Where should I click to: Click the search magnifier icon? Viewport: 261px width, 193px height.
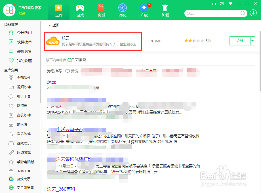pos(243,13)
